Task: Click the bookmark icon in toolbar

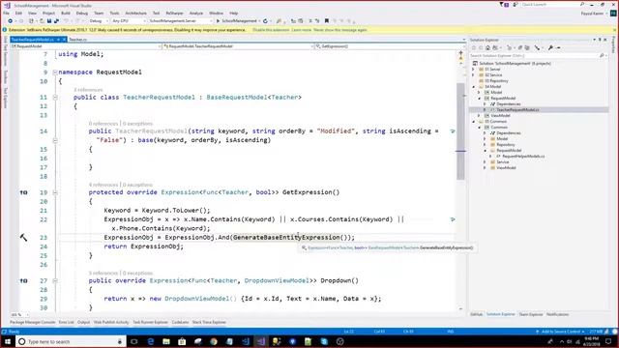Action: pos(327,21)
